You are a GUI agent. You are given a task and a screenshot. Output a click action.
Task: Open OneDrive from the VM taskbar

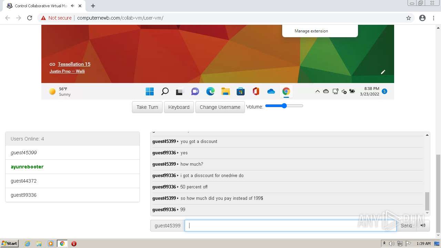tap(271, 91)
